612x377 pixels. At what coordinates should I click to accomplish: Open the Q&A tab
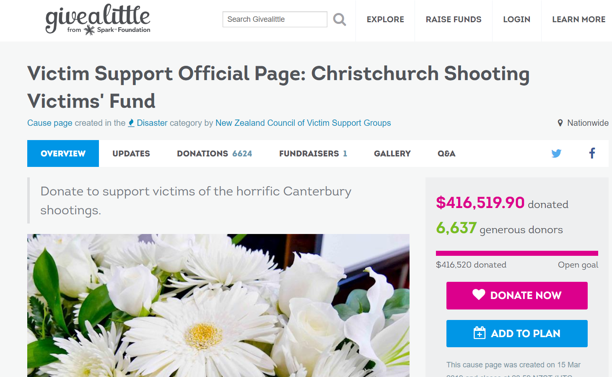pyautogui.click(x=446, y=153)
